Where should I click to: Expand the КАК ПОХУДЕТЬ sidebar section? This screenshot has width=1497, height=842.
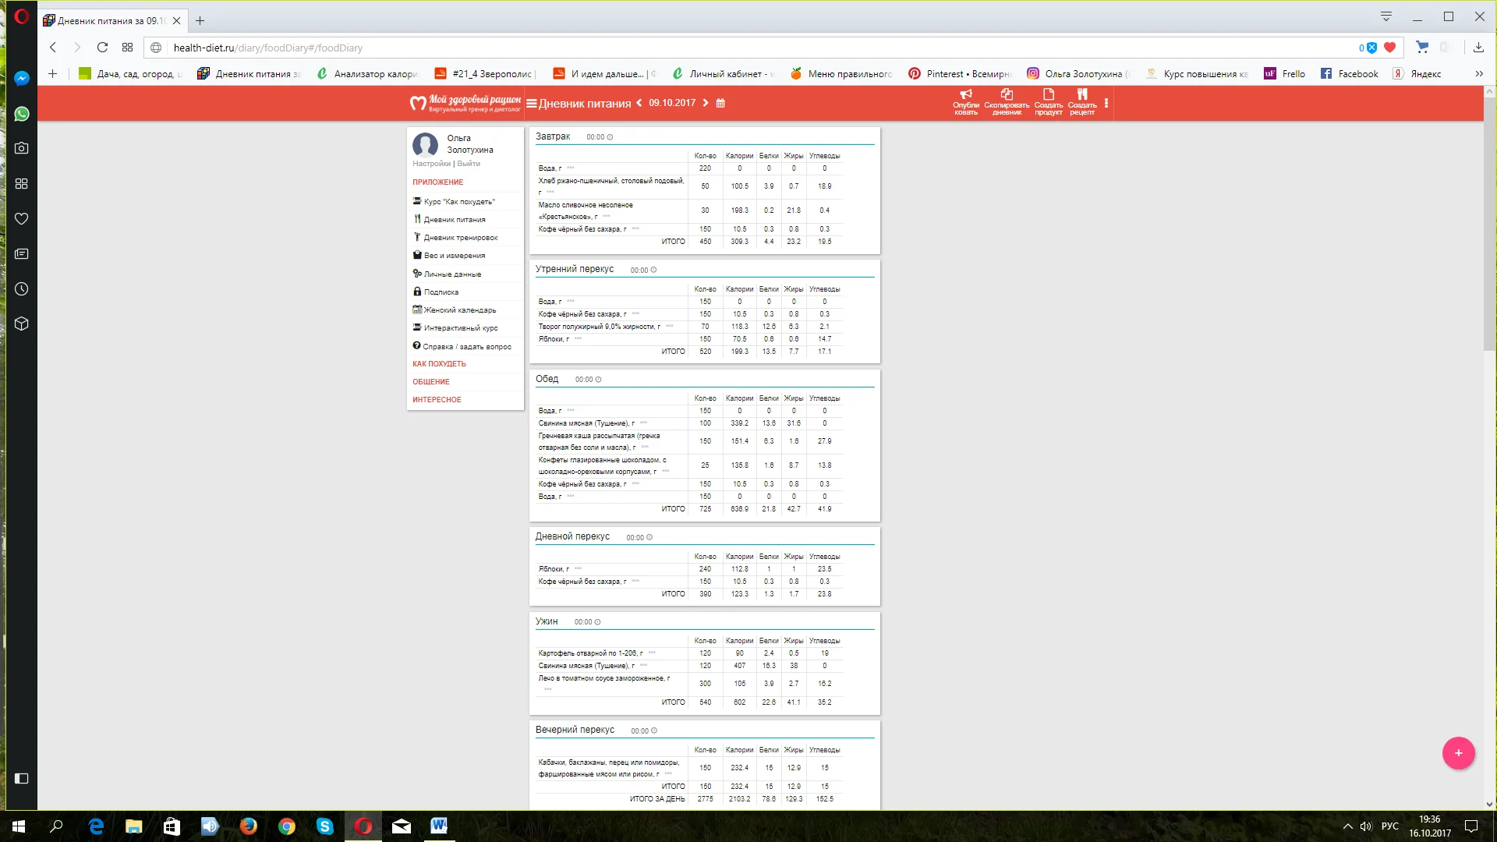(x=439, y=364)
